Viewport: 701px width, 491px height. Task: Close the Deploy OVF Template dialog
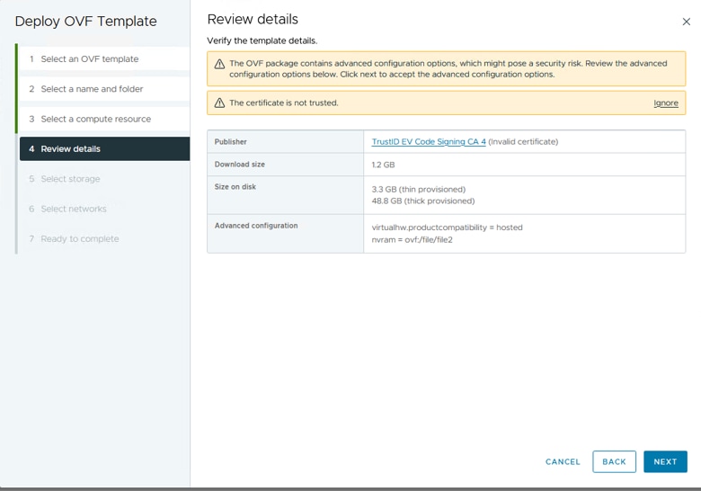(687, 22)
